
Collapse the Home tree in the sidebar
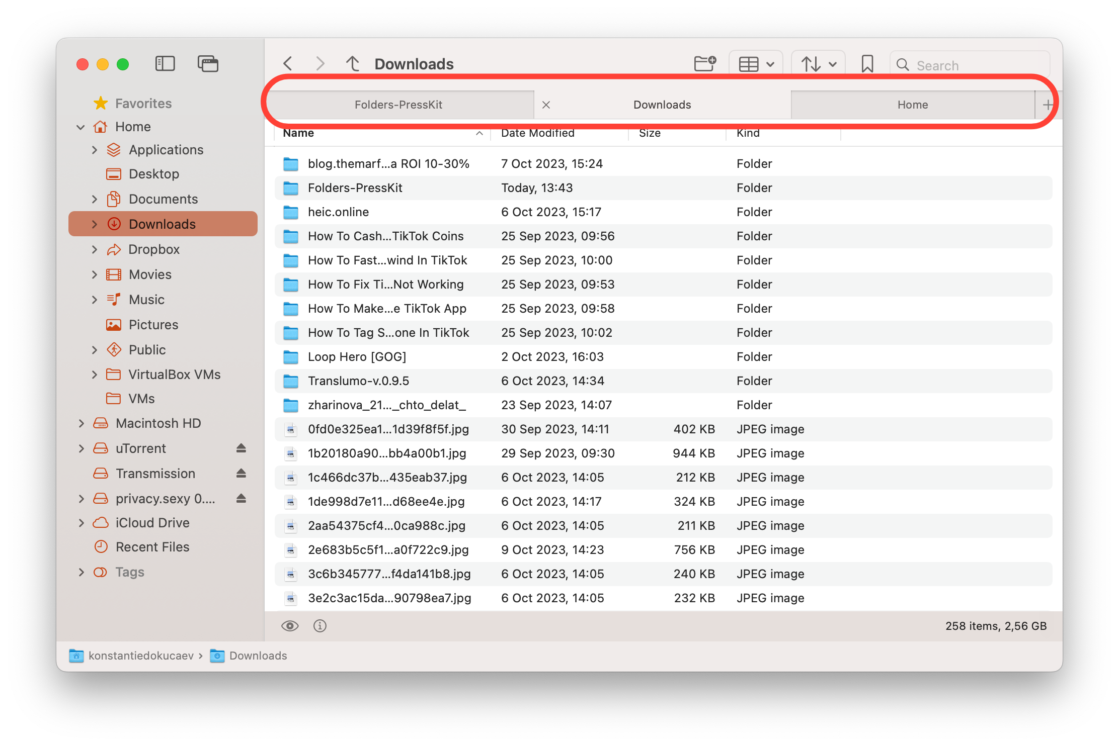[81, 127]
